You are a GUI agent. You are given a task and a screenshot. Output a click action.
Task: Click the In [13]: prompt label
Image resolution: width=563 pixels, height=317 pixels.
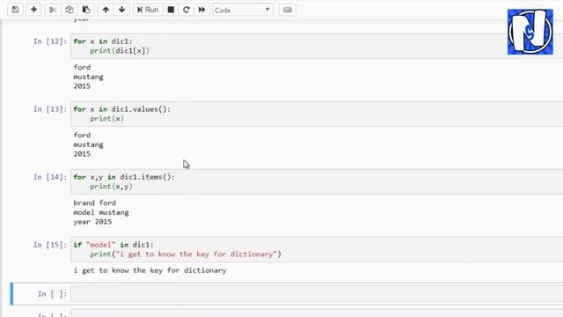click(50, 109)
